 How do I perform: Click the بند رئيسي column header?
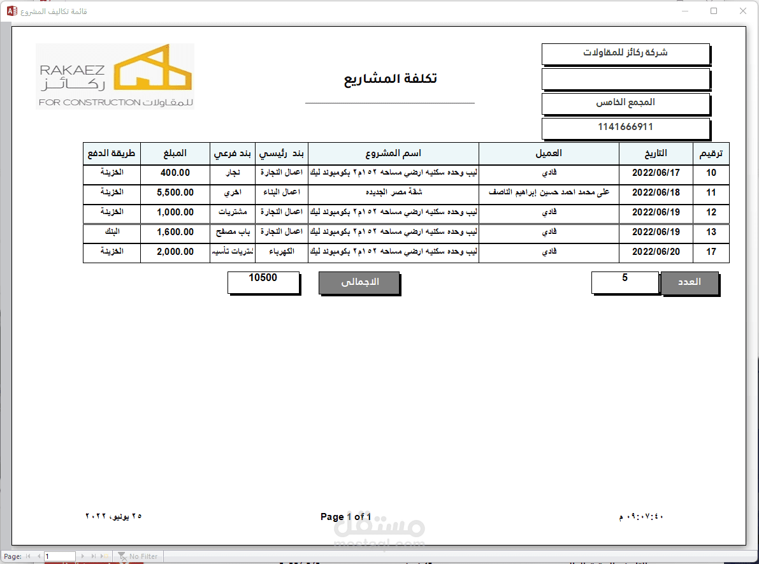click(x=281, y=154)
